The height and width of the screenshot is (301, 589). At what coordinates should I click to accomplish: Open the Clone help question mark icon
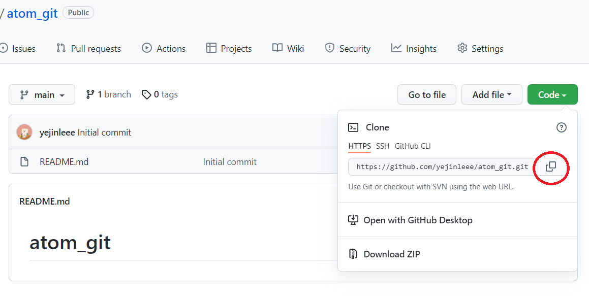pyautogui.click(x=561, y=127)
